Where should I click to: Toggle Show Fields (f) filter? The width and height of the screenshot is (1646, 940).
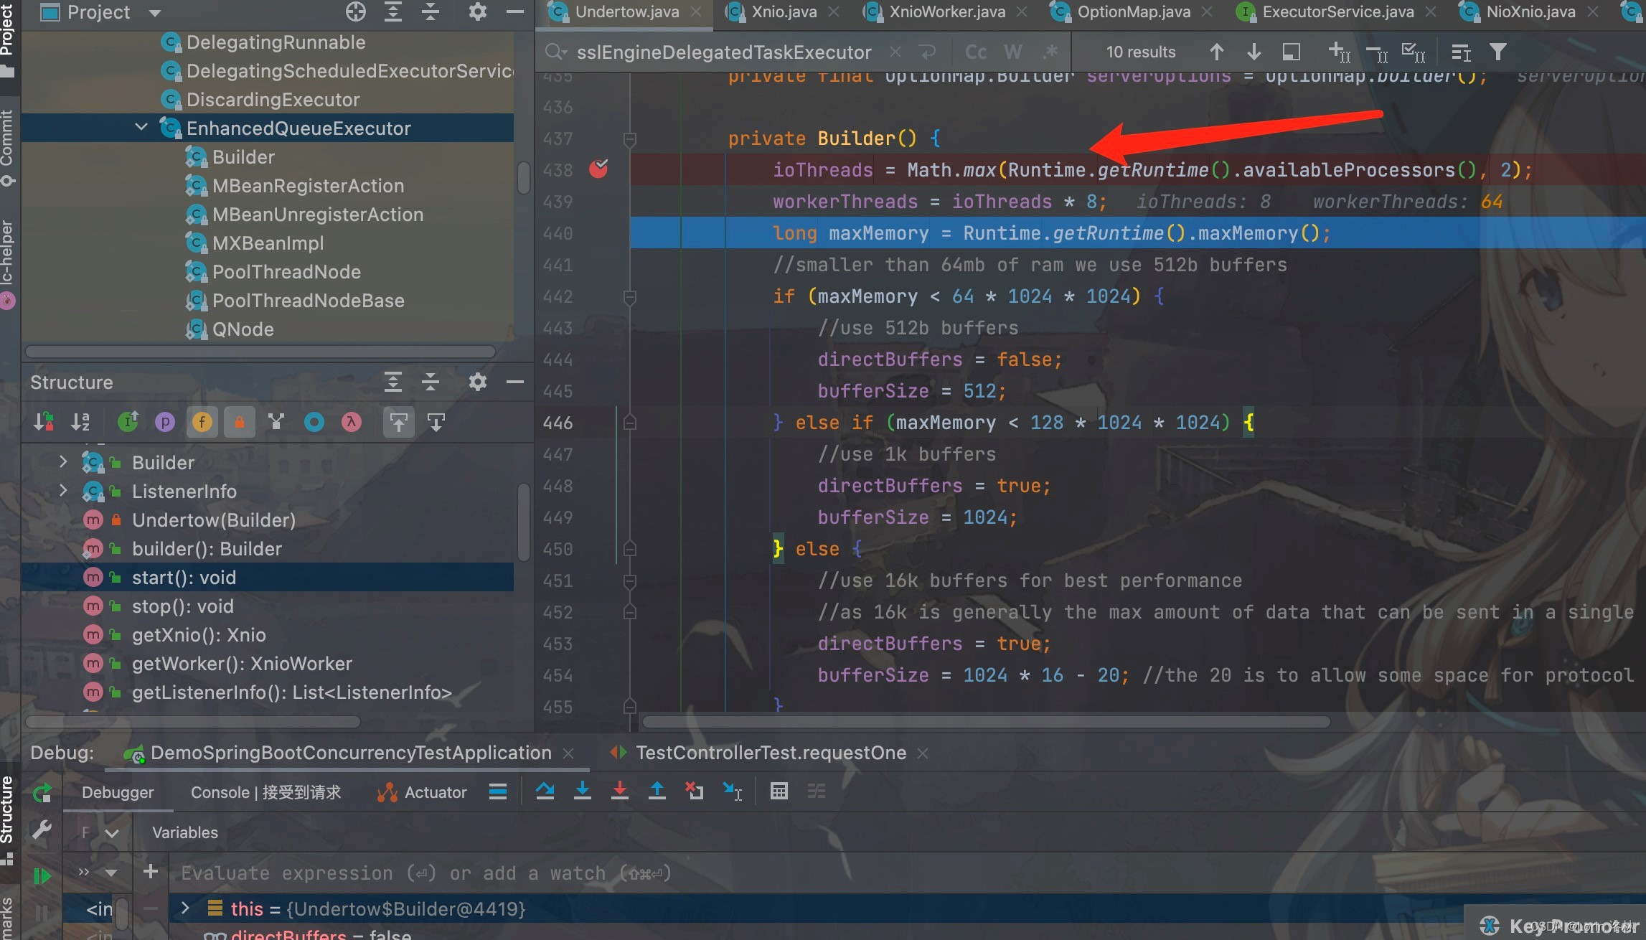coord(202,422)
